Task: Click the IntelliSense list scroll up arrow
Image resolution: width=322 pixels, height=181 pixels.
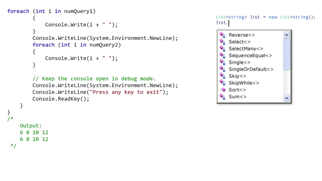Action: coord(287,35)
